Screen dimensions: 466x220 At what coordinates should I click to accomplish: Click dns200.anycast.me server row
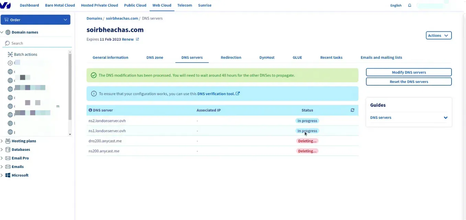(222, 141)
